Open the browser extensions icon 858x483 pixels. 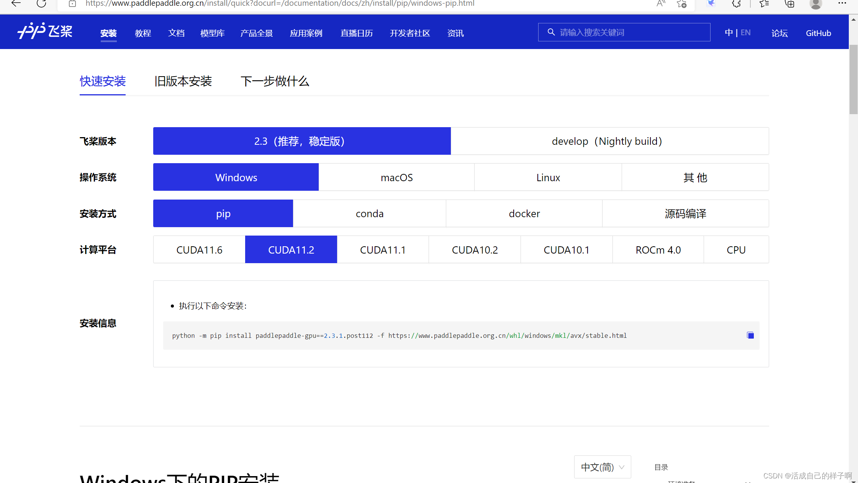click(x=736, y=4)
